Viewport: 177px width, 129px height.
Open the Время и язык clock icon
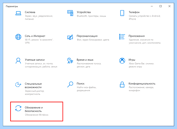70,61
